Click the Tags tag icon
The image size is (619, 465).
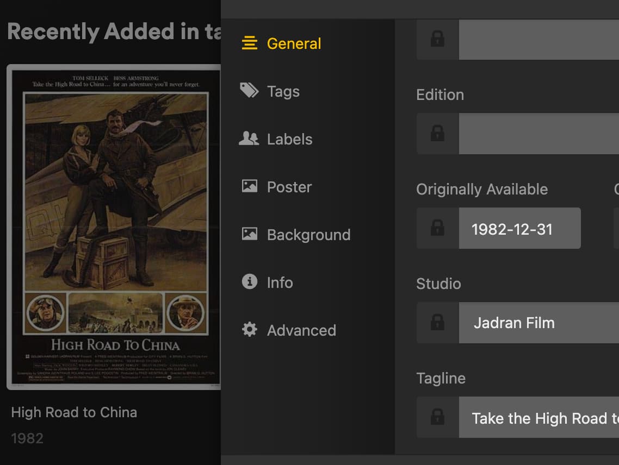coord(249,90)
